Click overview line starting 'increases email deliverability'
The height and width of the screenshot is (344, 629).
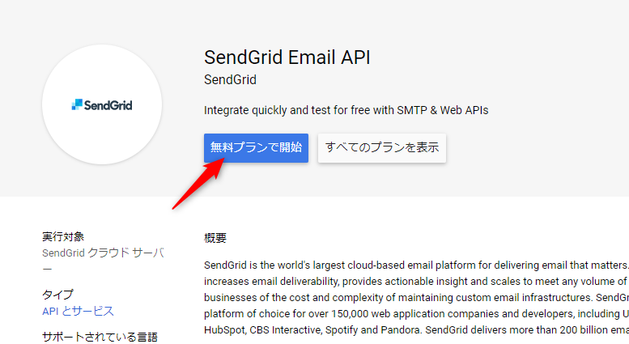pos(416,282)
